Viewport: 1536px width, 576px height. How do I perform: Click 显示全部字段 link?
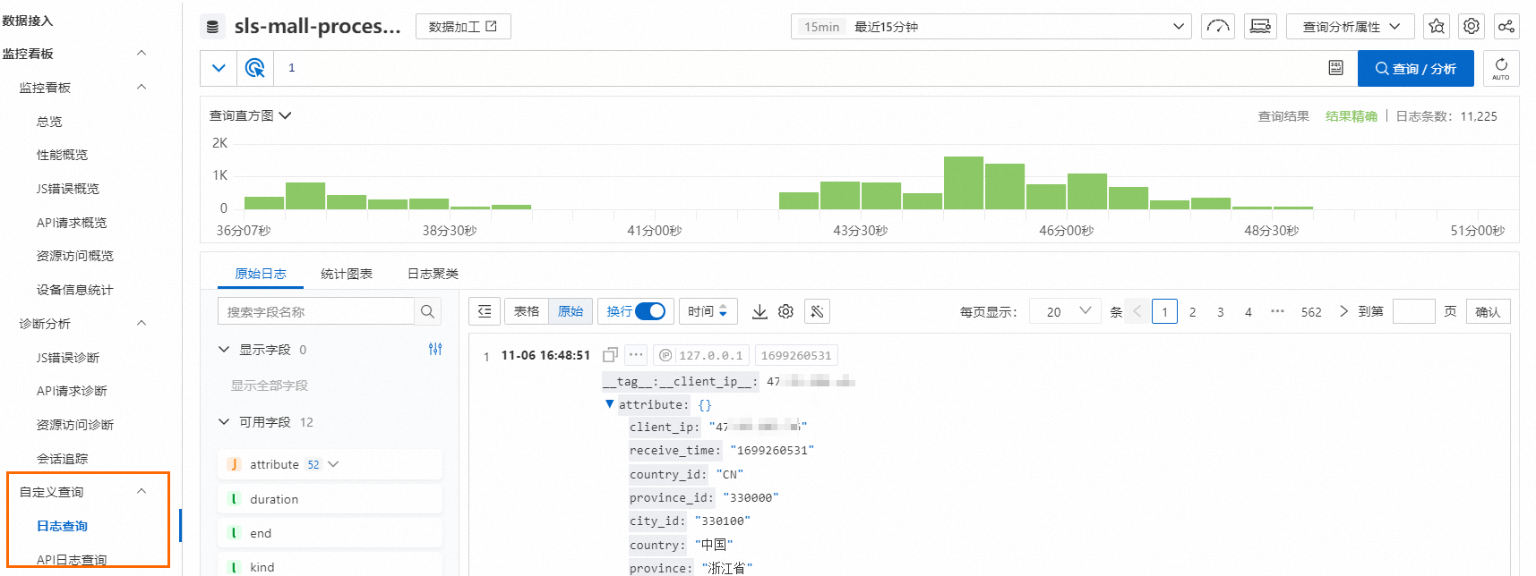pyautogui.click(x=270, y=385)
